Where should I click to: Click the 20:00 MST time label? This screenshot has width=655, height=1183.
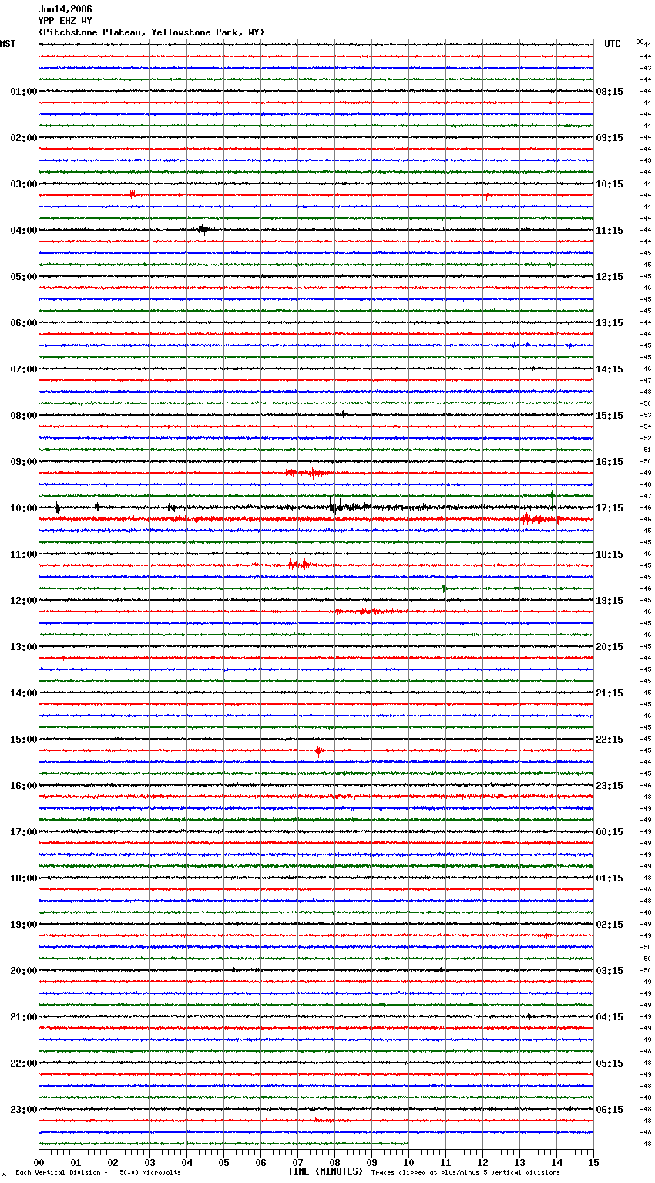[24, 971]
